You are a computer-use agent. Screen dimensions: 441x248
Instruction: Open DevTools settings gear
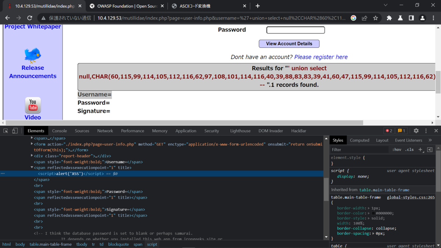coord(416,131)
